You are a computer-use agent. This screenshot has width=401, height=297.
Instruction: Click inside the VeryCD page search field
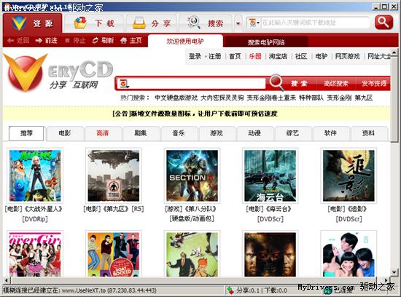click(197, 84)
